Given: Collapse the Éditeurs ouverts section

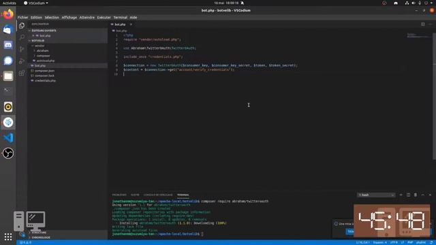Looking at the screenshot, I should tap(67, 31).
